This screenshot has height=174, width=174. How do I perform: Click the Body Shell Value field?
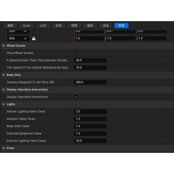[90, 126]
